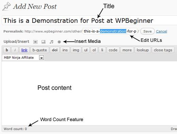This screenshot has height=134, width=177.
Task: Click the Add Audio music-note icon
Action: [51, 42]
